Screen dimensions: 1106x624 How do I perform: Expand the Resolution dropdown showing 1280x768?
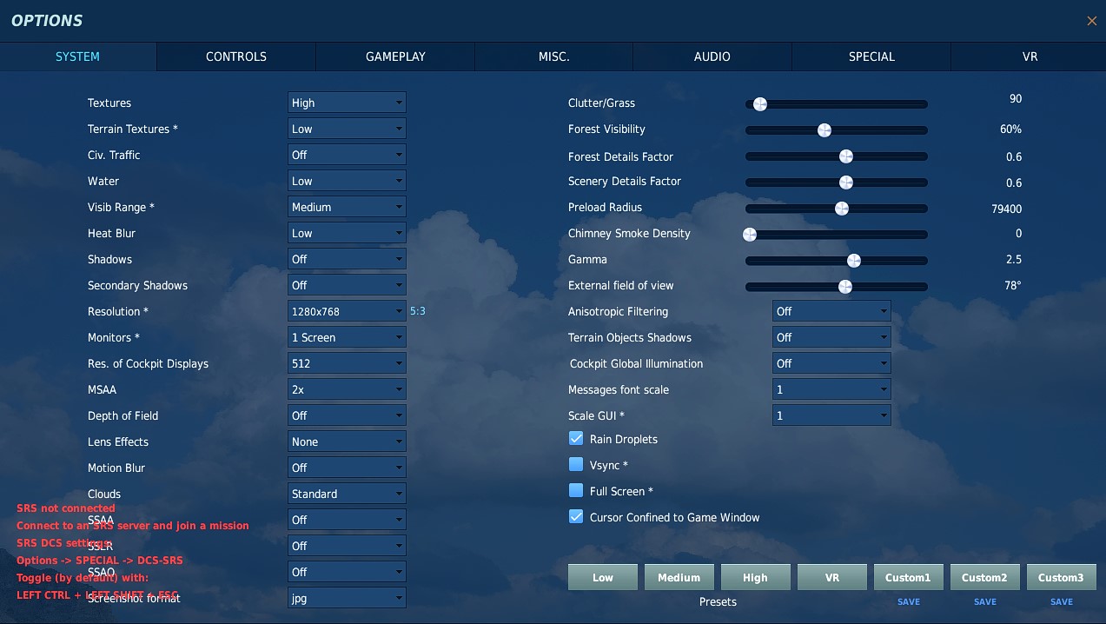(347, 311)
